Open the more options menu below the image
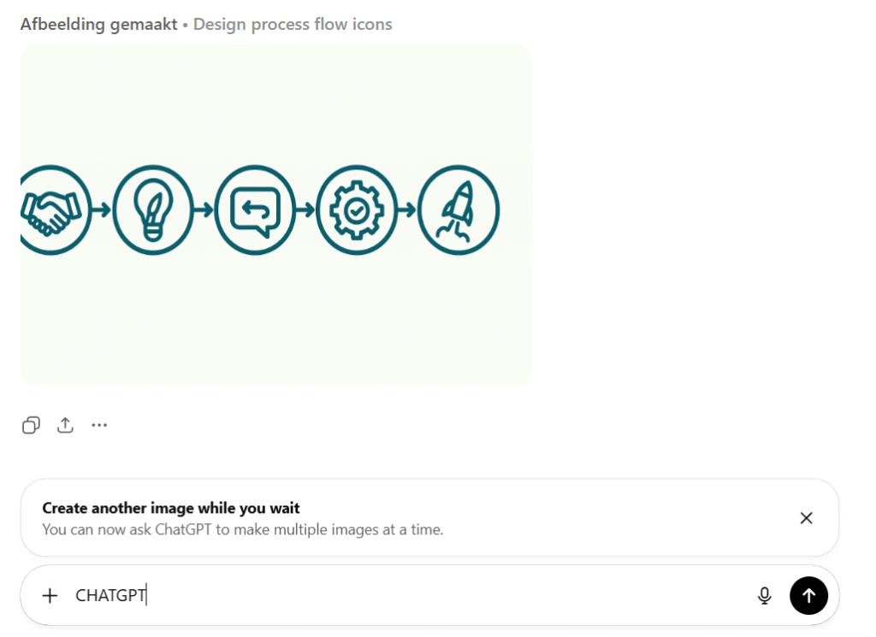 pyautogui.click(x=99, y=425)
